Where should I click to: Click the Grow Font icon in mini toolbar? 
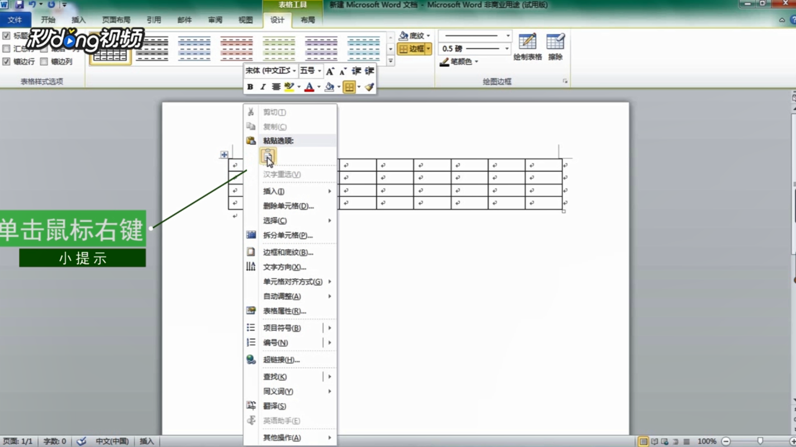tap(330, 71)
